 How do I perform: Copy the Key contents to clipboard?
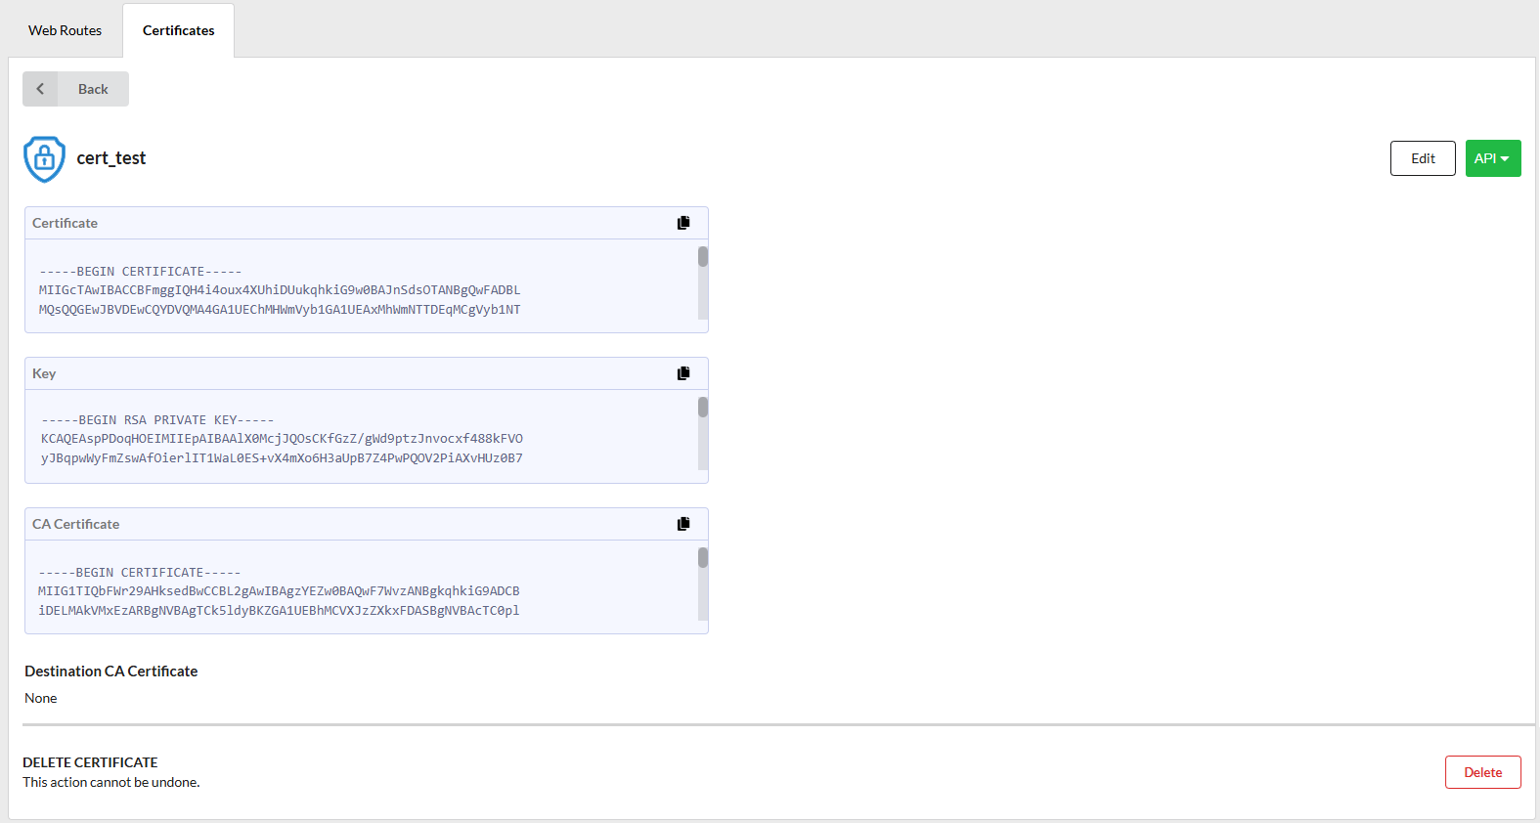click(x=683, y=373)
